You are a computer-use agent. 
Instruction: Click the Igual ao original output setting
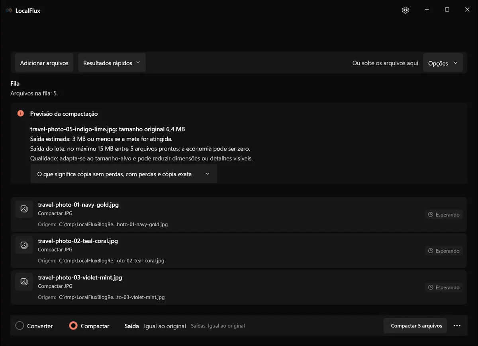165,326
